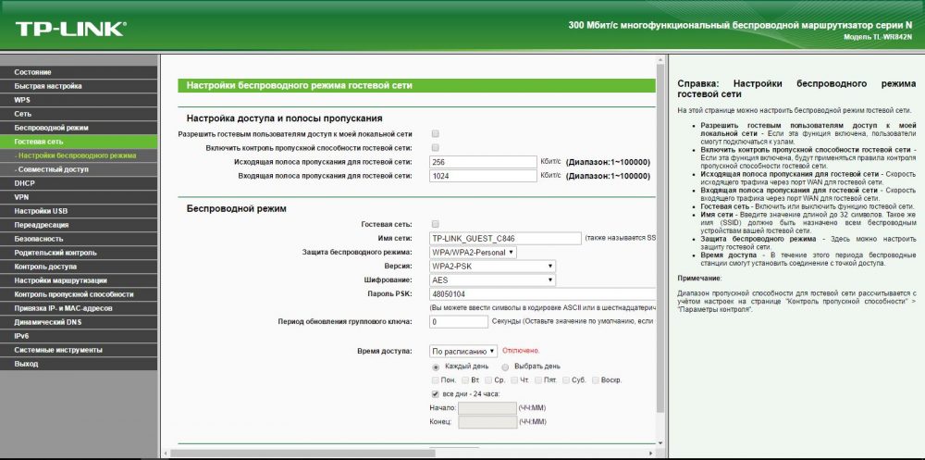Open the Шифрование AES dropdown
The image size is (925, 460).
pyautogui.click(x=493, y=280)
